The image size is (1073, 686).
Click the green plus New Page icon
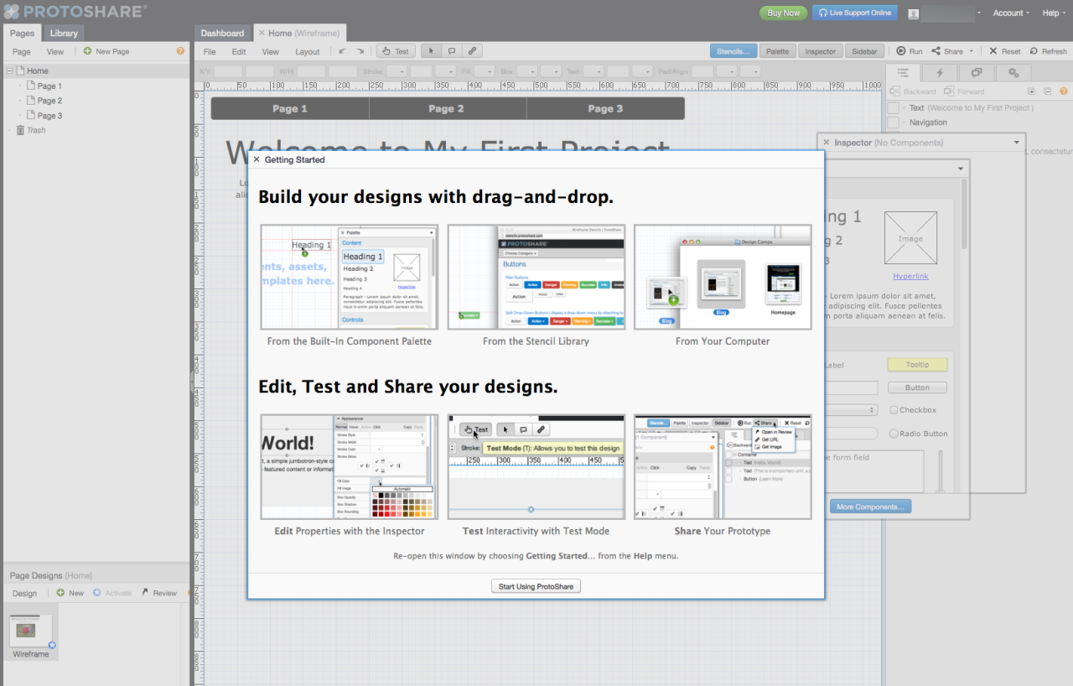(87, 51)
